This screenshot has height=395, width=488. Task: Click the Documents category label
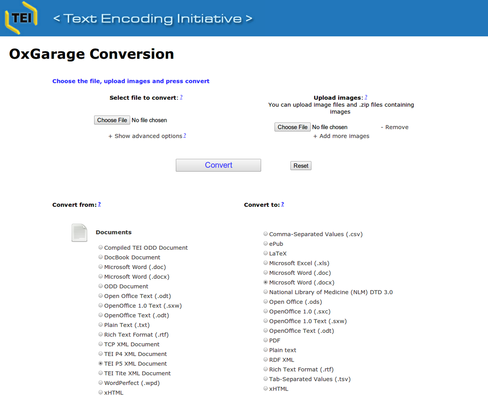point(113,232)
